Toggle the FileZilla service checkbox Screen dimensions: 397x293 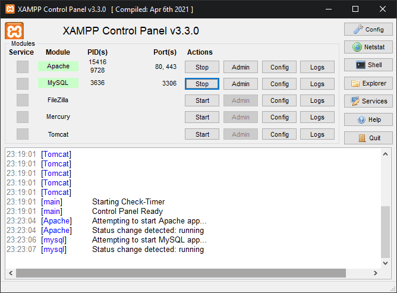[x=23, y=100]
